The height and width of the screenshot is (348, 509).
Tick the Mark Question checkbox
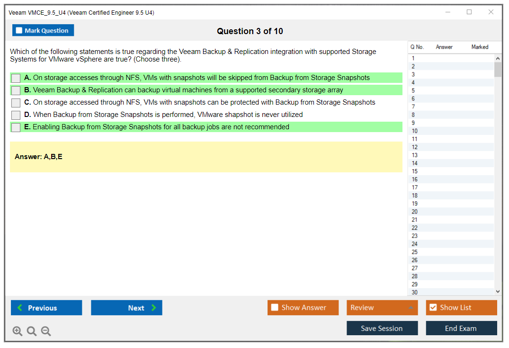point(19,31)
